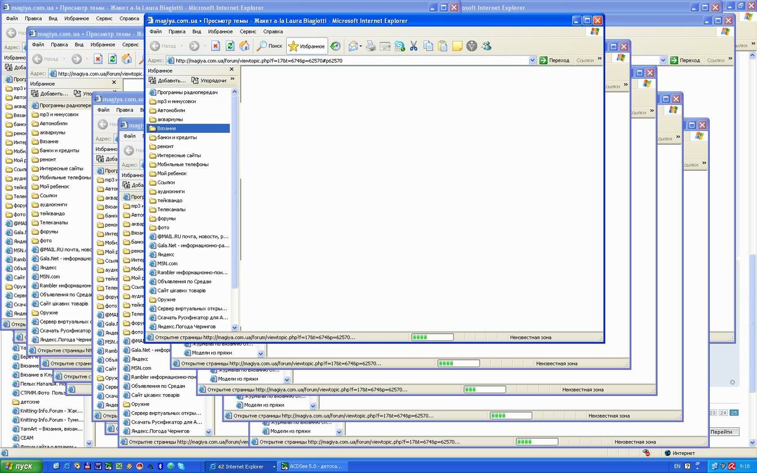Image resolution: width=757 pixels, height=473 pixels.
Task: Click the Bluetooth icon in the taskbar quick launch
Action: tap(160, 466)
